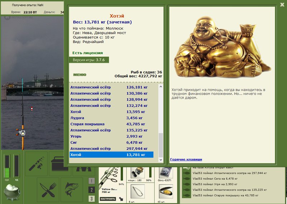Switch to tackle set 2
Image resolution: width=287 pixels, height=204 pixels.
tap(91, 190)
